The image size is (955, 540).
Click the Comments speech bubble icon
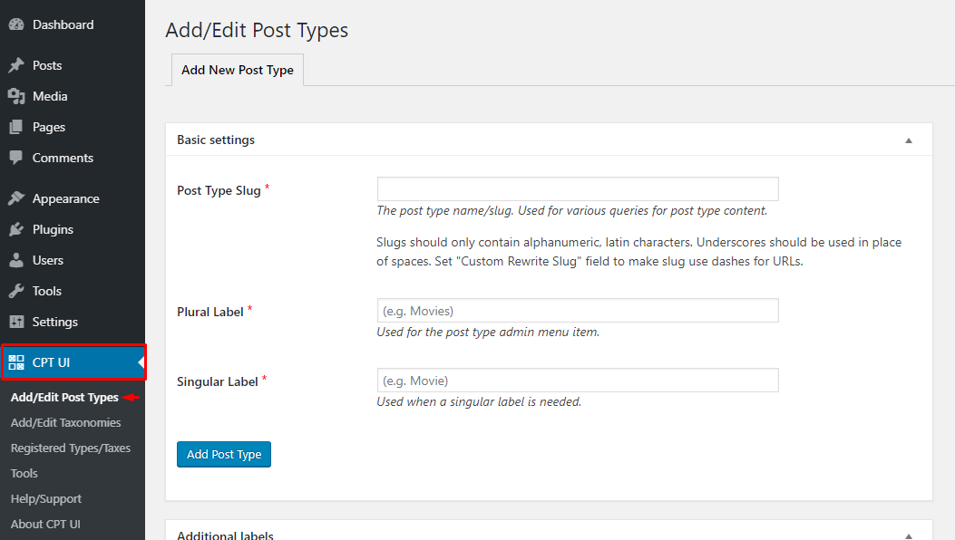pyautogui.click(x=16, y=158)
